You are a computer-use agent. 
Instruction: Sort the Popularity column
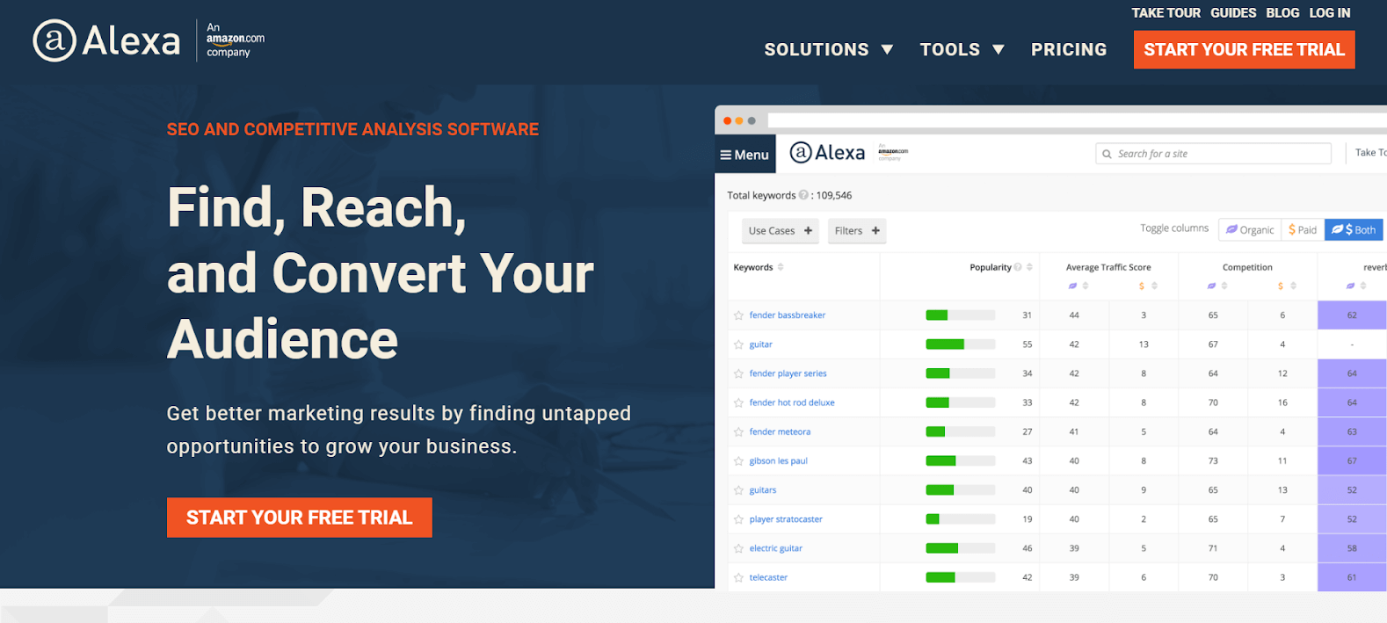[x=1029, y=267]
